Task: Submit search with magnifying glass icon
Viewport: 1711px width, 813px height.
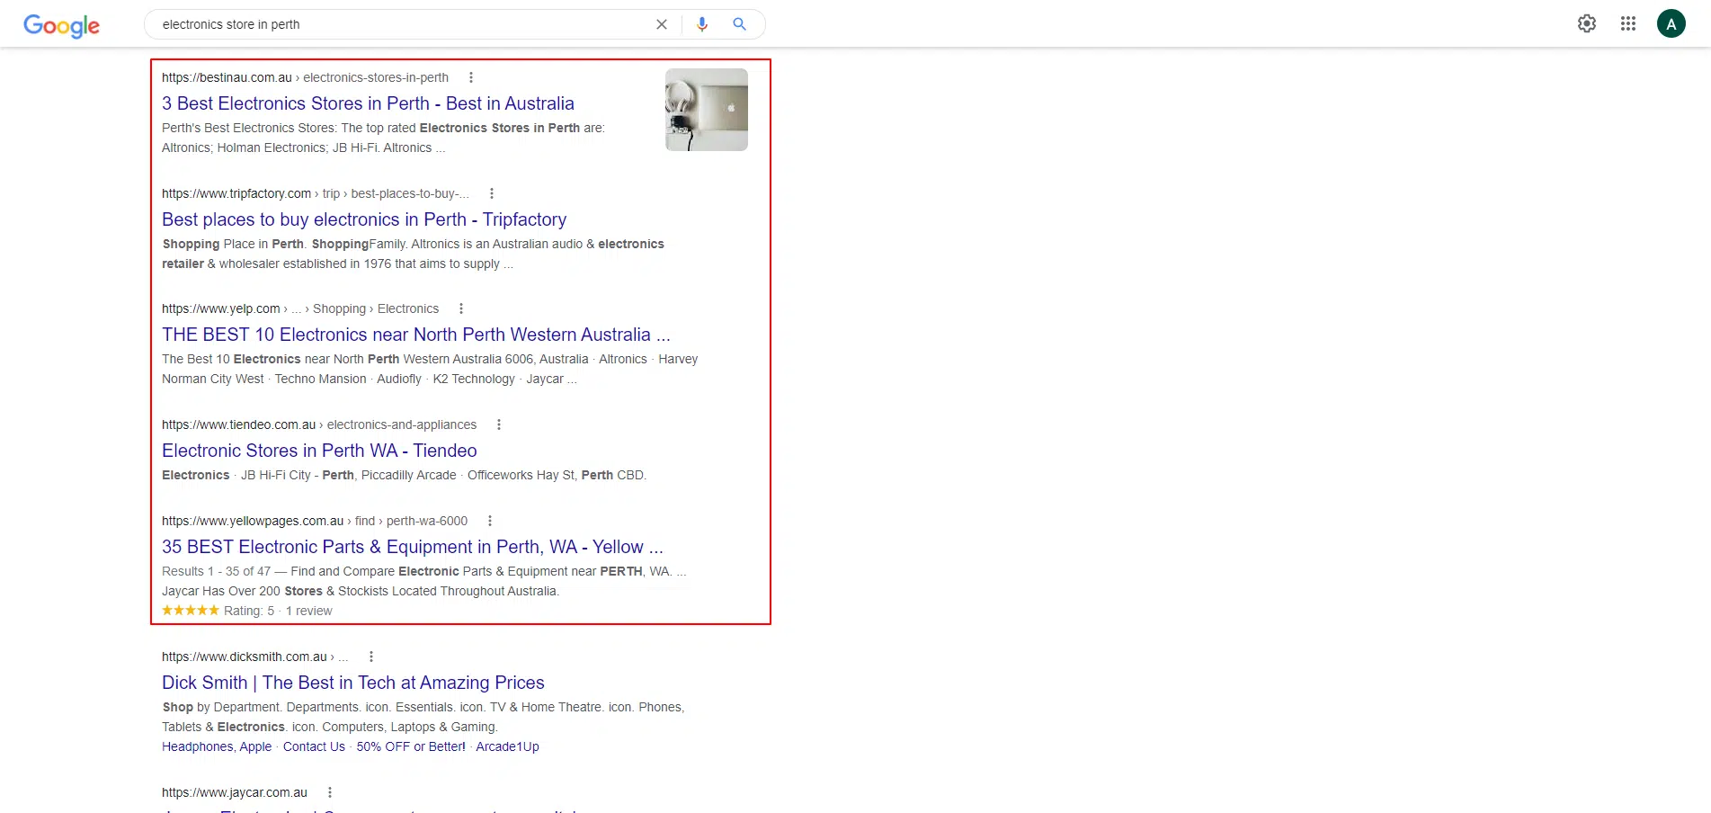Action: click(x=739, y=24)
